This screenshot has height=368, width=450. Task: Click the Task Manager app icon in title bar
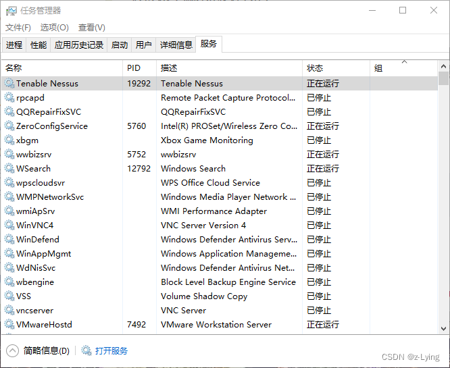(x=11, y=11)
